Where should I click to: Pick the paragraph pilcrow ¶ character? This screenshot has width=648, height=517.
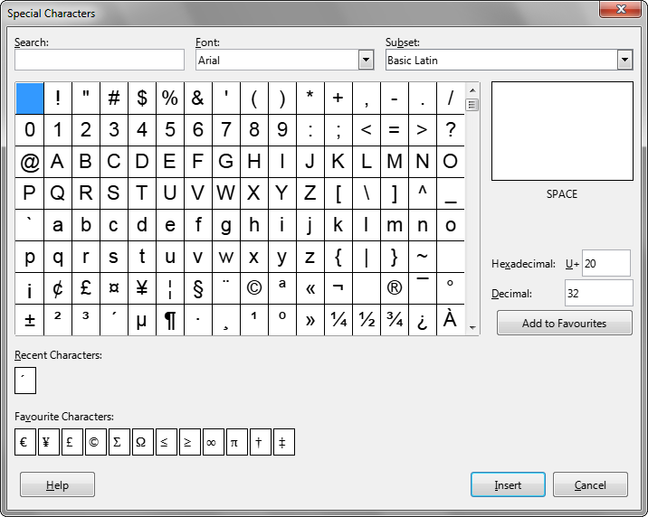[170, 320]
